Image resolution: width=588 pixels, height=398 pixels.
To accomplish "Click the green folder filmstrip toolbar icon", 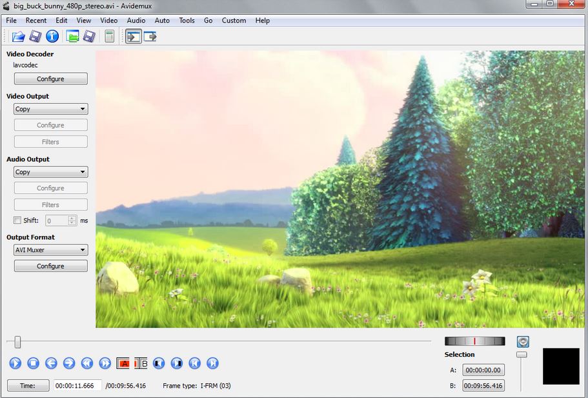I will [x=72, y=36].
